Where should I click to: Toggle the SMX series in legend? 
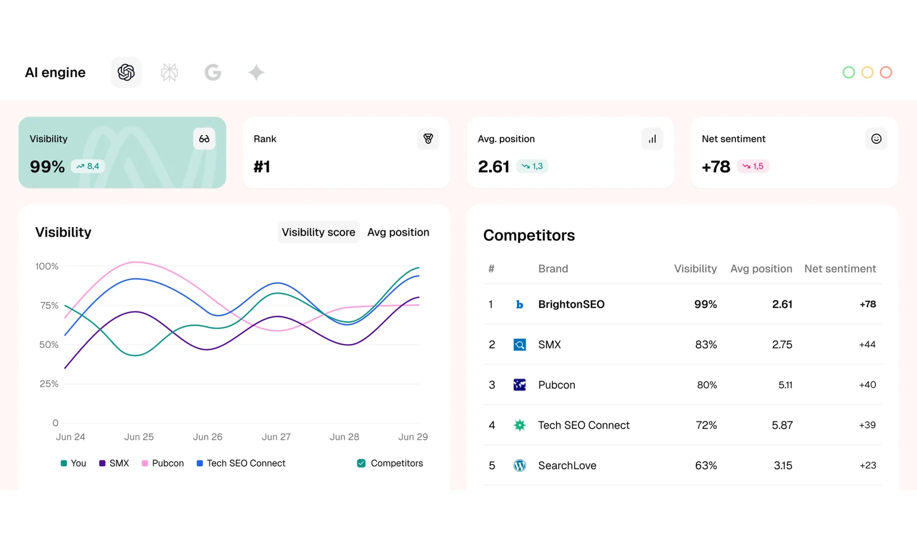114,463
